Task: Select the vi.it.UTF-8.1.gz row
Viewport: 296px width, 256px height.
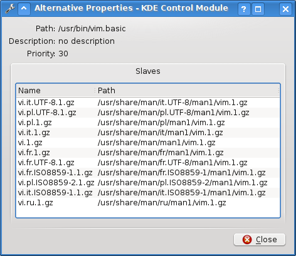Action: tap(148, 103)
